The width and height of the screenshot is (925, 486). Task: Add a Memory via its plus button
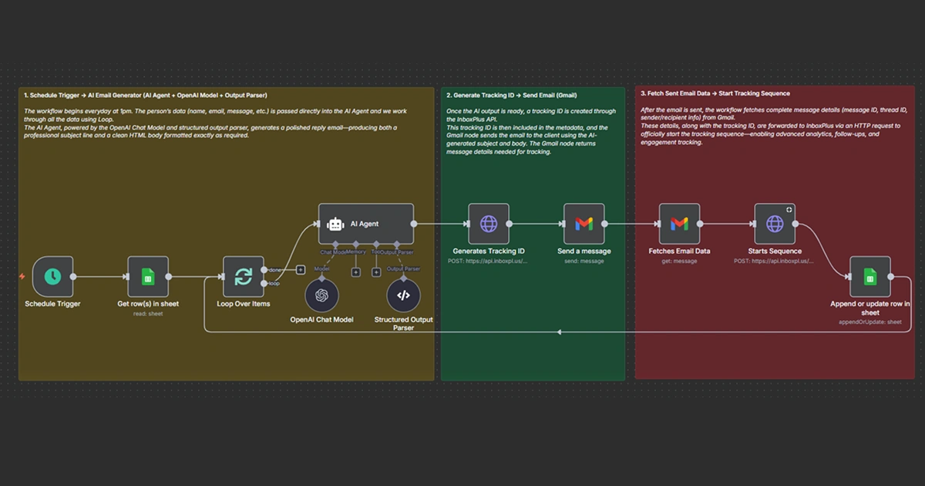[x=355, y=272]
